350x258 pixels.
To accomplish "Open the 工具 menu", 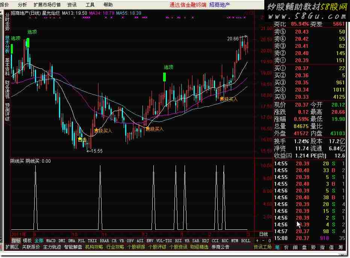I will 90,5.
